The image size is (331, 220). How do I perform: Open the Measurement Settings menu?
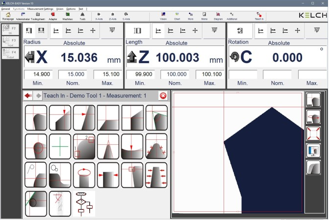(40, 9)
